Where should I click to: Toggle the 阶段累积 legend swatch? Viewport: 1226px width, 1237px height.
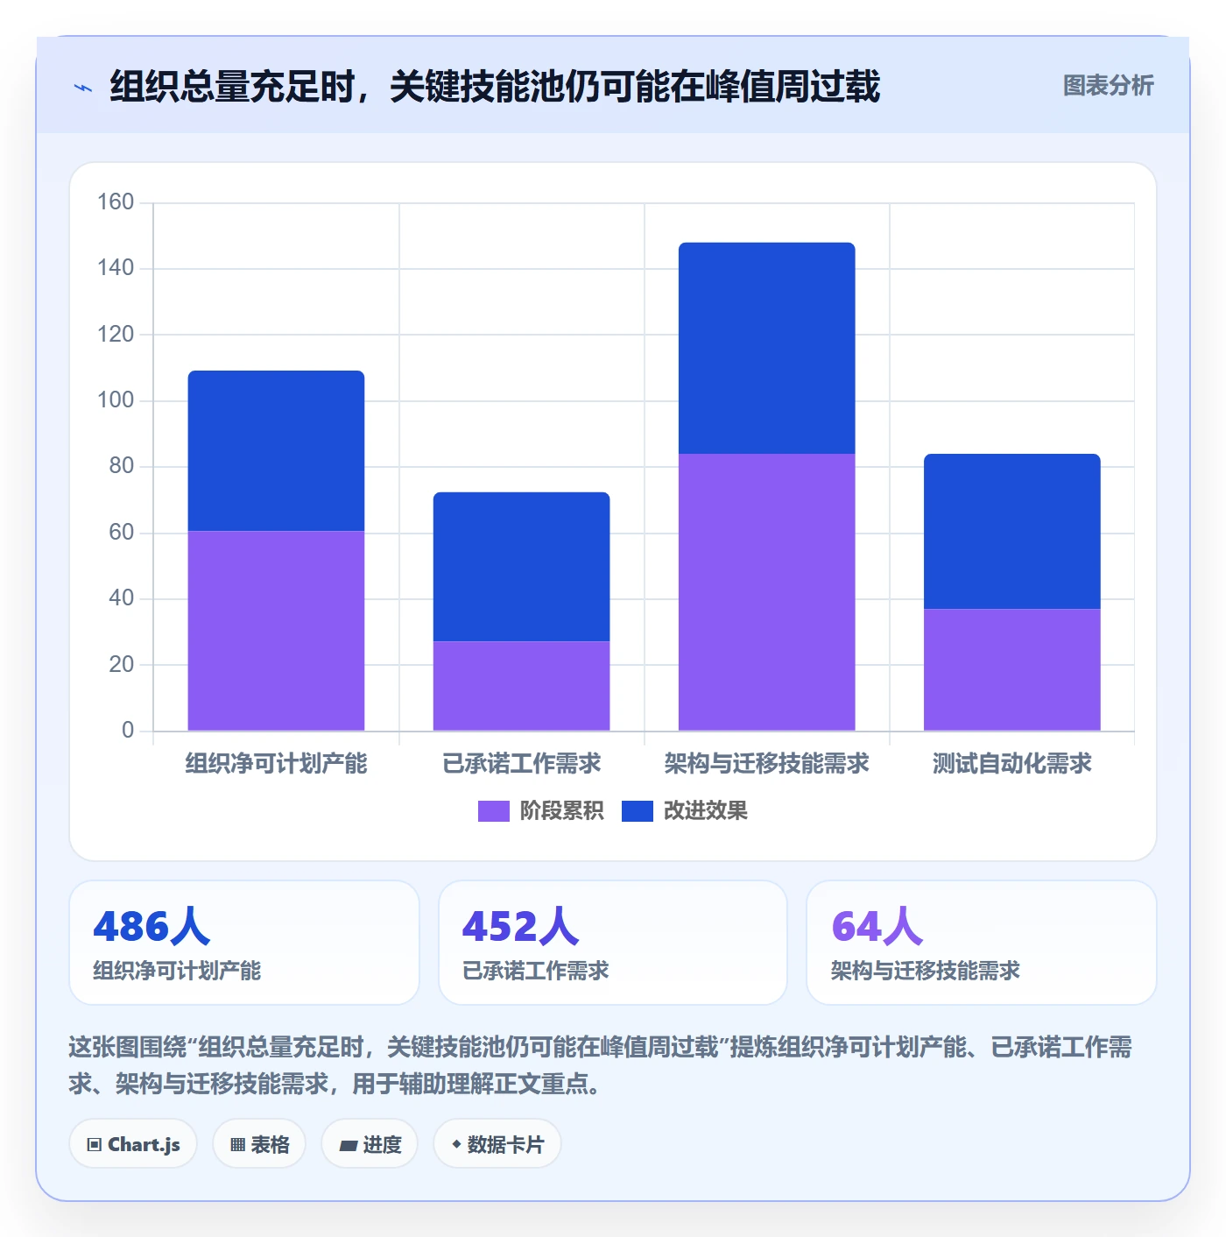point(493,811)
